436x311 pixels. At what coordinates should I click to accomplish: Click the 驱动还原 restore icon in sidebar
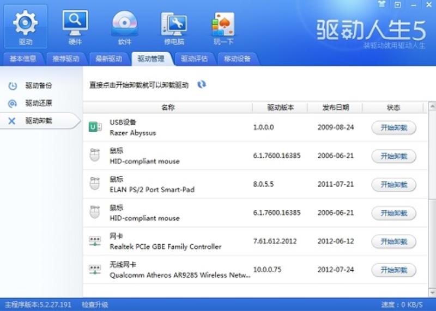(x=13, y=103)
